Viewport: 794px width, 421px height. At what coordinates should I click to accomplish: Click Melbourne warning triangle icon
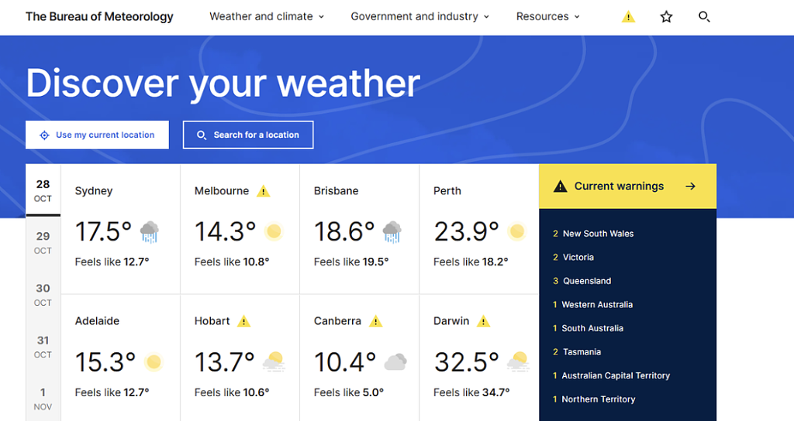[x=264, y=191]
